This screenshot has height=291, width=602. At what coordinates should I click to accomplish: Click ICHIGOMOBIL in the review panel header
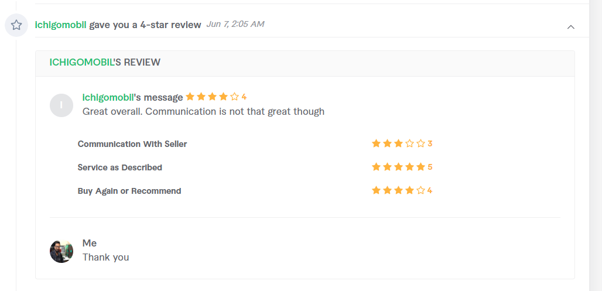[x=81, y=62]
